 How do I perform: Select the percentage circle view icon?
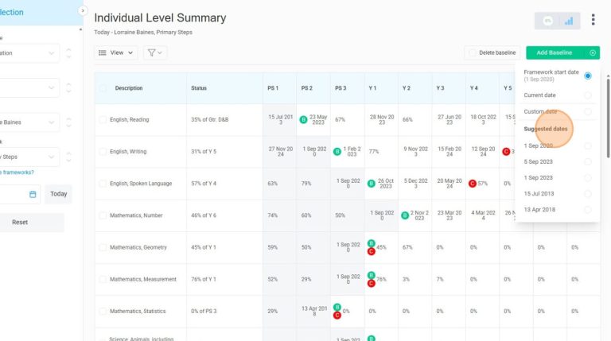click(x=548, y=21)
